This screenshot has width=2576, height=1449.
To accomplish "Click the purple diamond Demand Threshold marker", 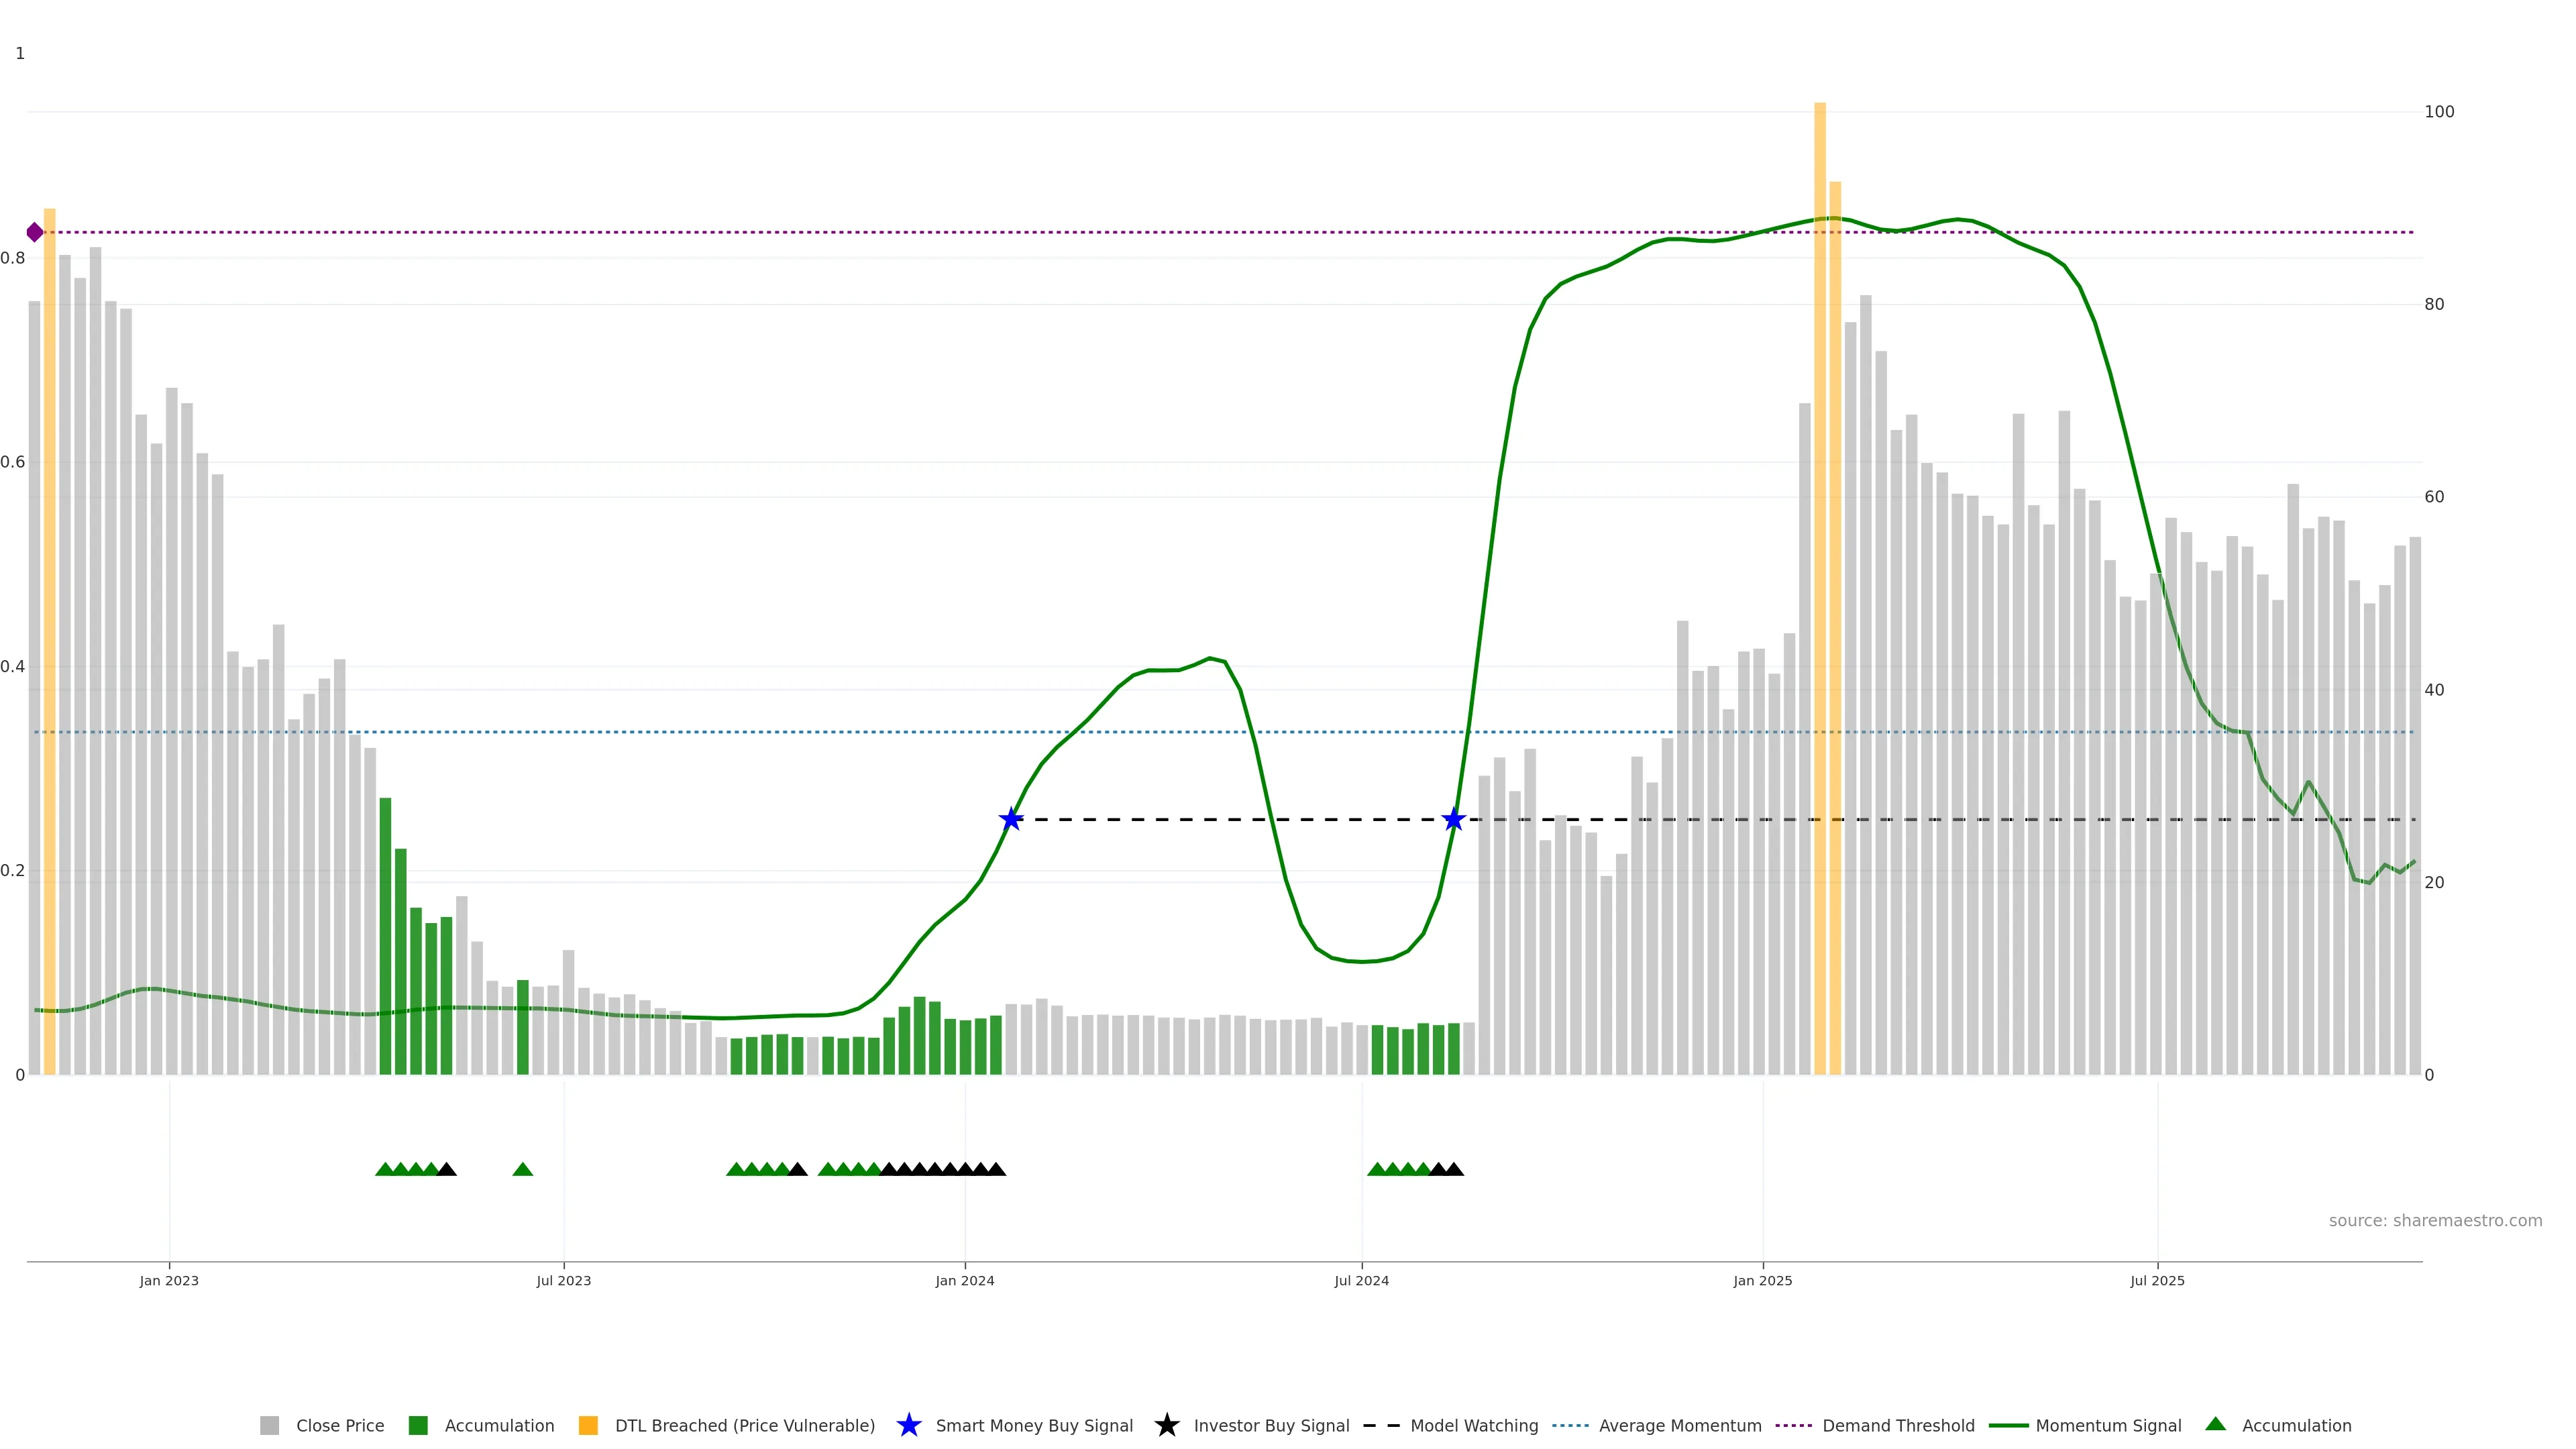I will pos(35,232).
